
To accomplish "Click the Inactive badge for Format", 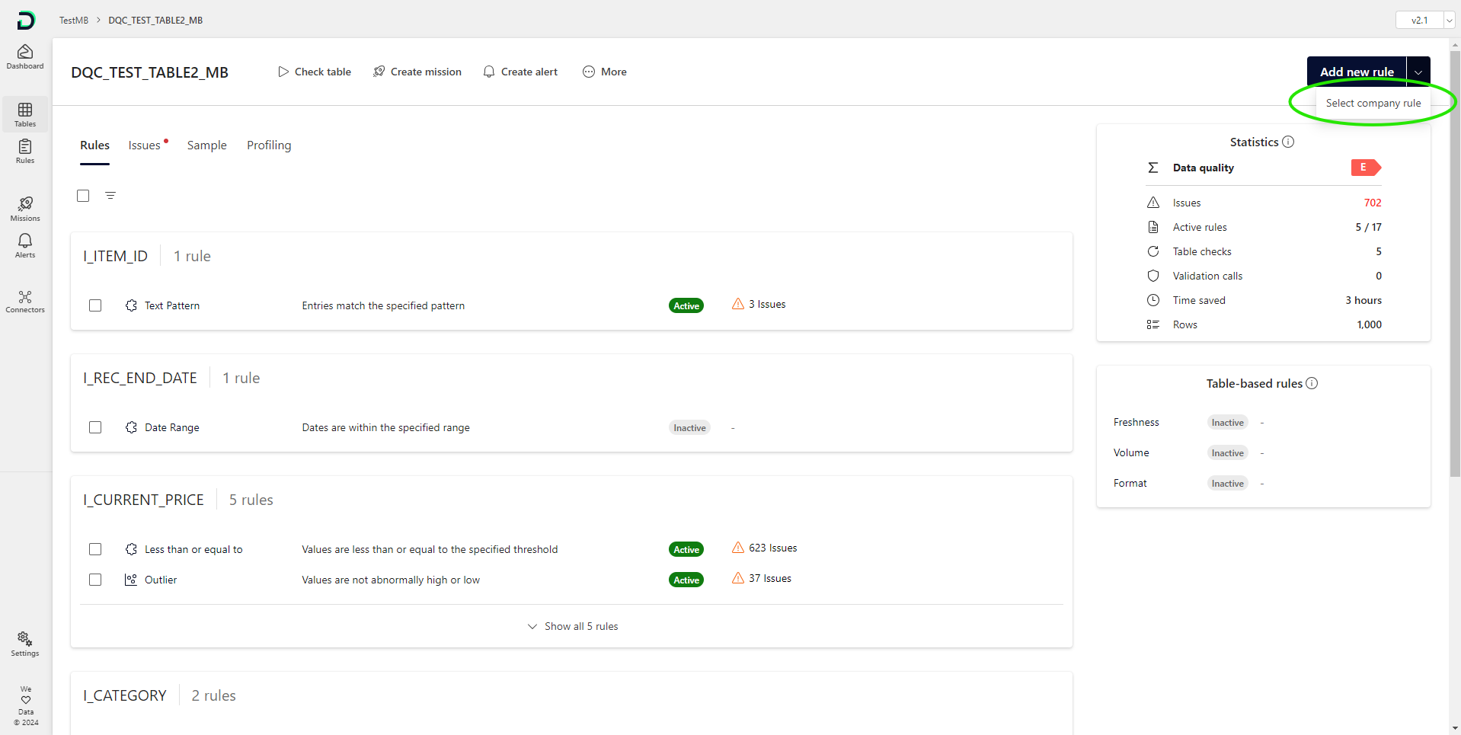I will pos(1228,484).
